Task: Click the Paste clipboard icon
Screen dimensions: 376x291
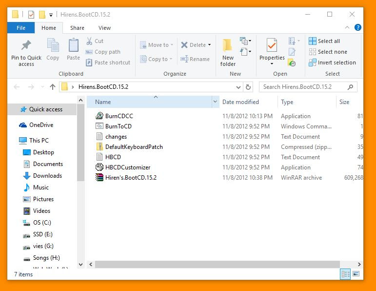Action: (73, 45)
